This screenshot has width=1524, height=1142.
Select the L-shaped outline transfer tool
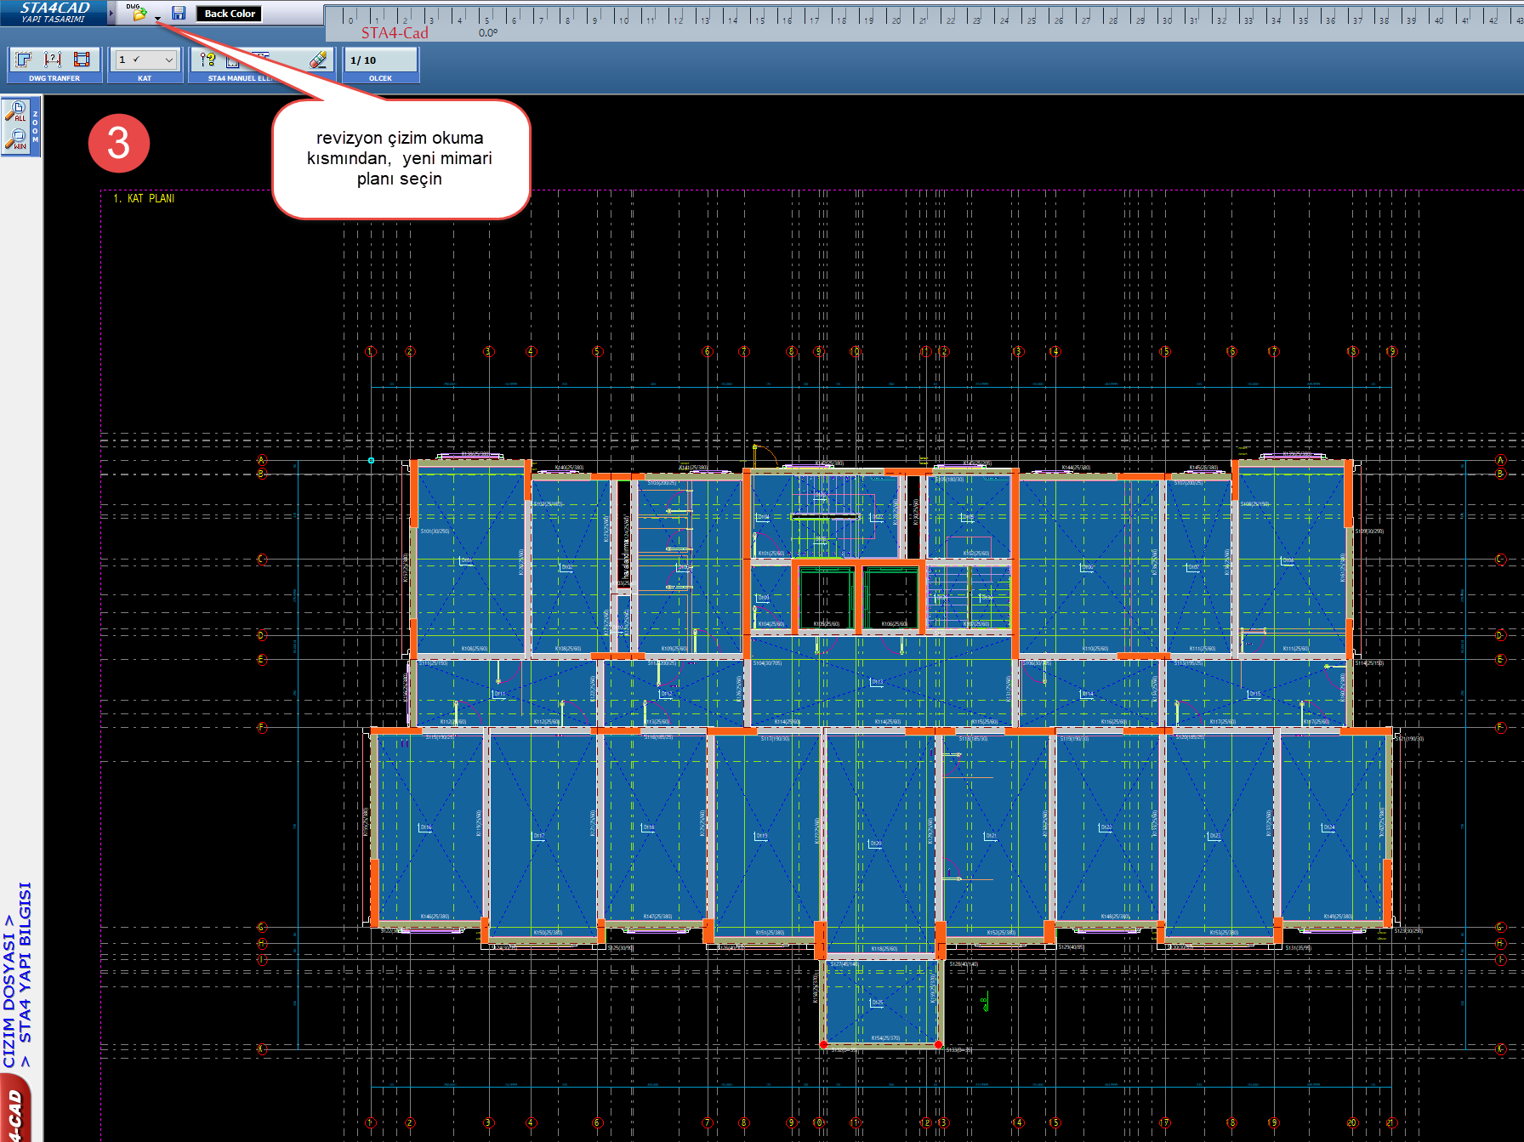coord(24,60)
